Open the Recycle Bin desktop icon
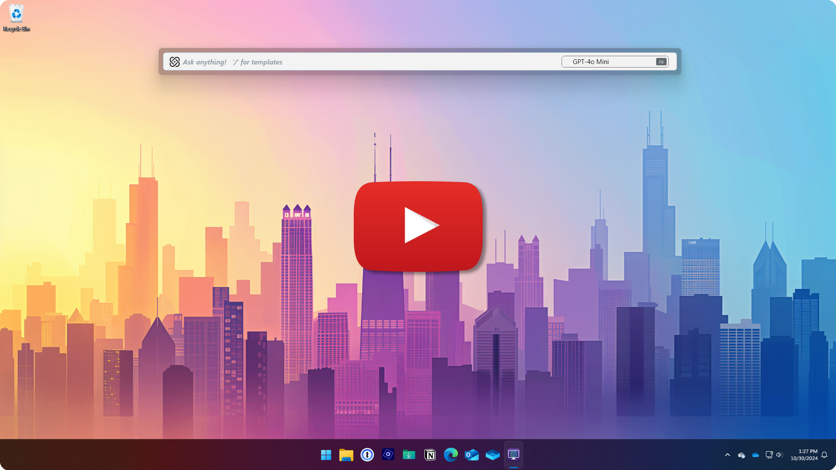This screenshot has width=836, height=470. point(16,18)
